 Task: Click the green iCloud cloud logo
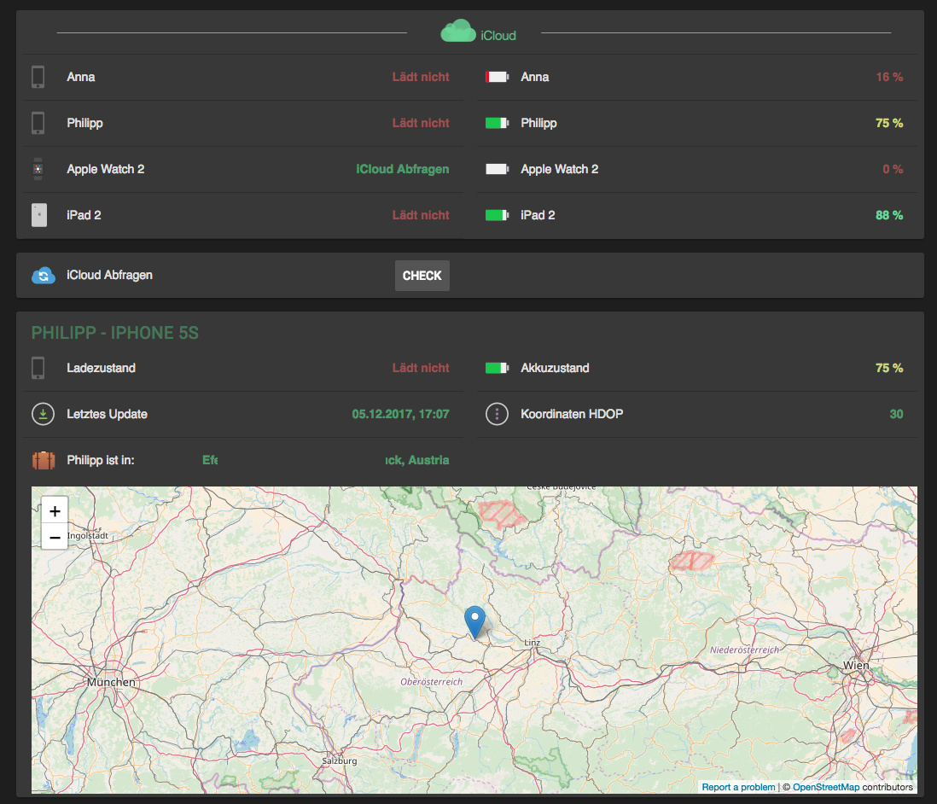point(457,32)
